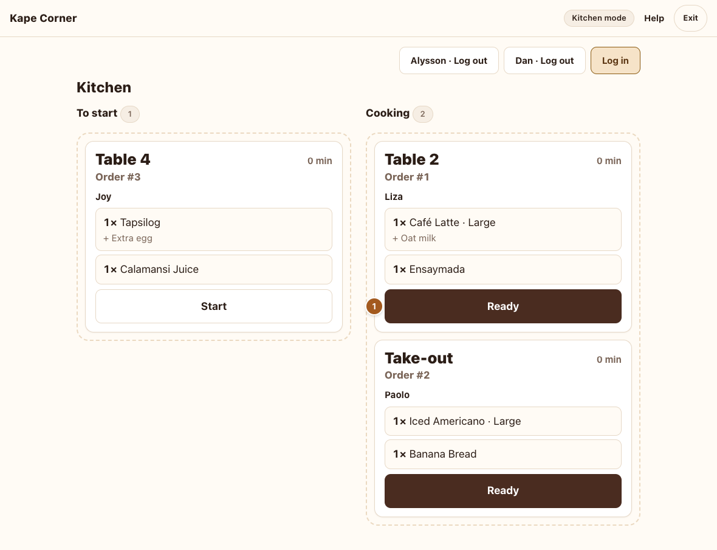Select the Banana Bread item

coord(503,454)
